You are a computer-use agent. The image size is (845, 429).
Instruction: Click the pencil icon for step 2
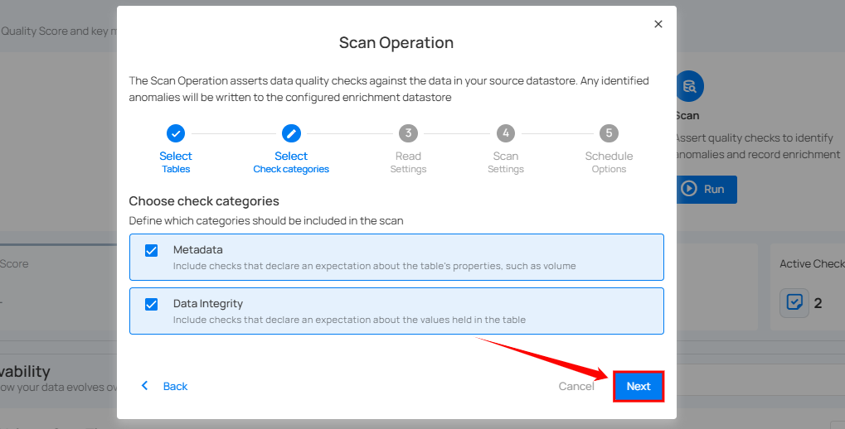(x=291, y=133)
